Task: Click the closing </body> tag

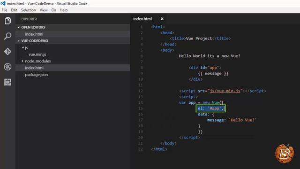Action: [168, 143]
